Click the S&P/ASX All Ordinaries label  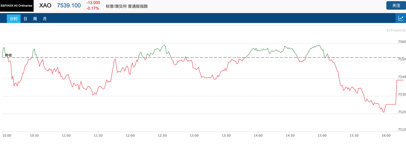pos(17,6)
